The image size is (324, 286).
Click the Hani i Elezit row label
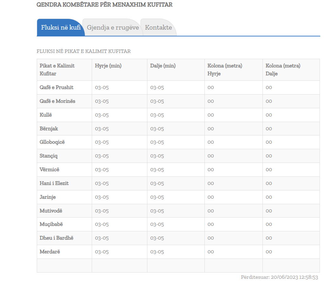pos(54,183)
